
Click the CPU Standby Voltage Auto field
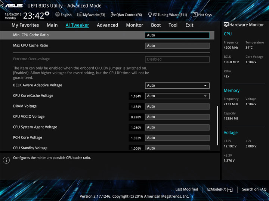click(x=177, y=148)
